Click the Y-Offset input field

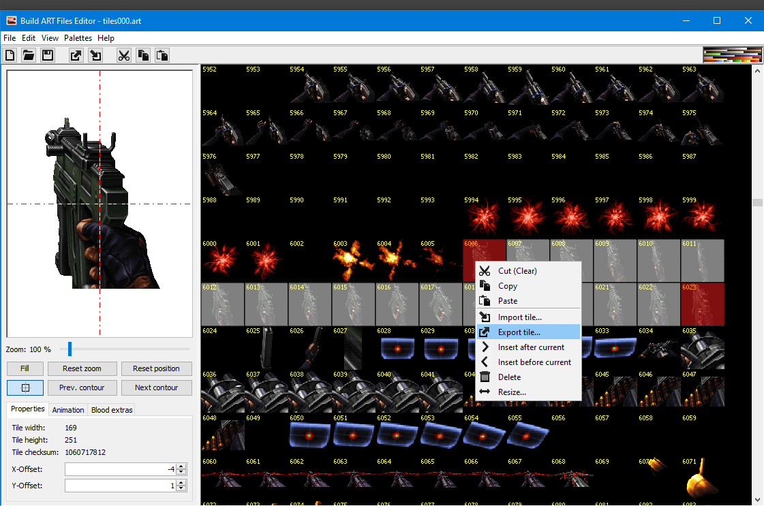point(121,486)
